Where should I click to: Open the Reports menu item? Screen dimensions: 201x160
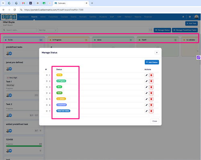(x=138, y=17)
